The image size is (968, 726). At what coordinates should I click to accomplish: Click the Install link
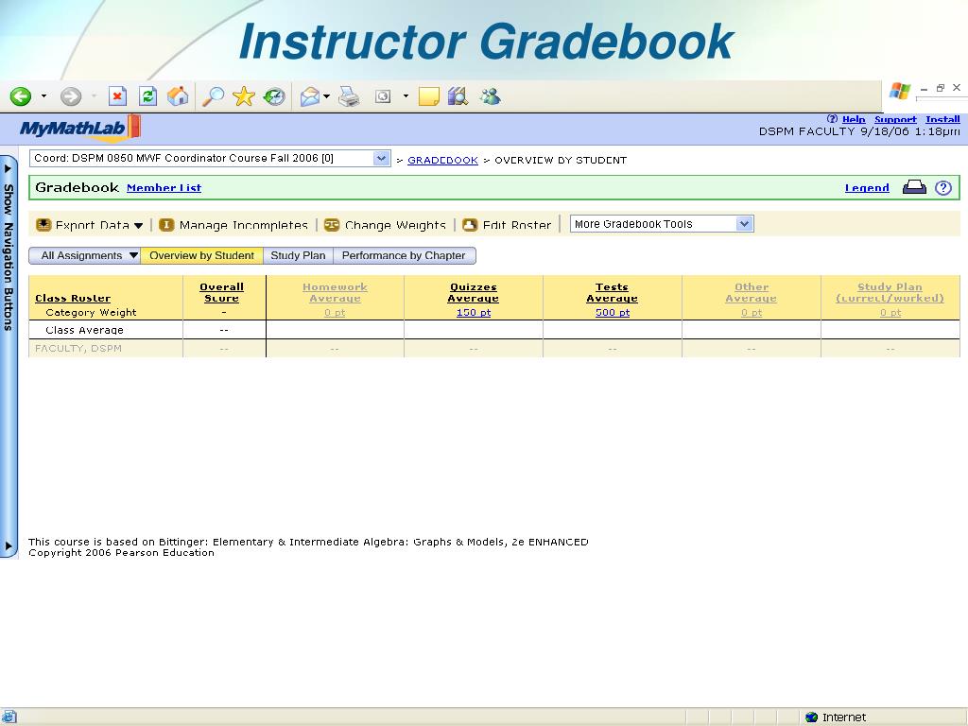tap(942, 119)
